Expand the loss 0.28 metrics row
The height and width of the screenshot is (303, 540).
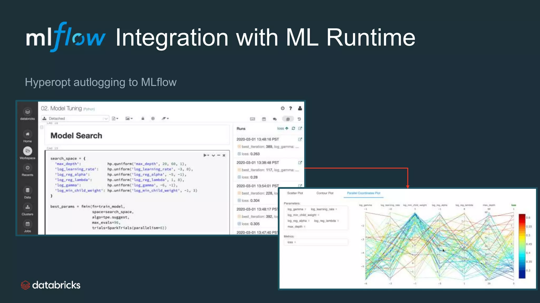[239, 177]
